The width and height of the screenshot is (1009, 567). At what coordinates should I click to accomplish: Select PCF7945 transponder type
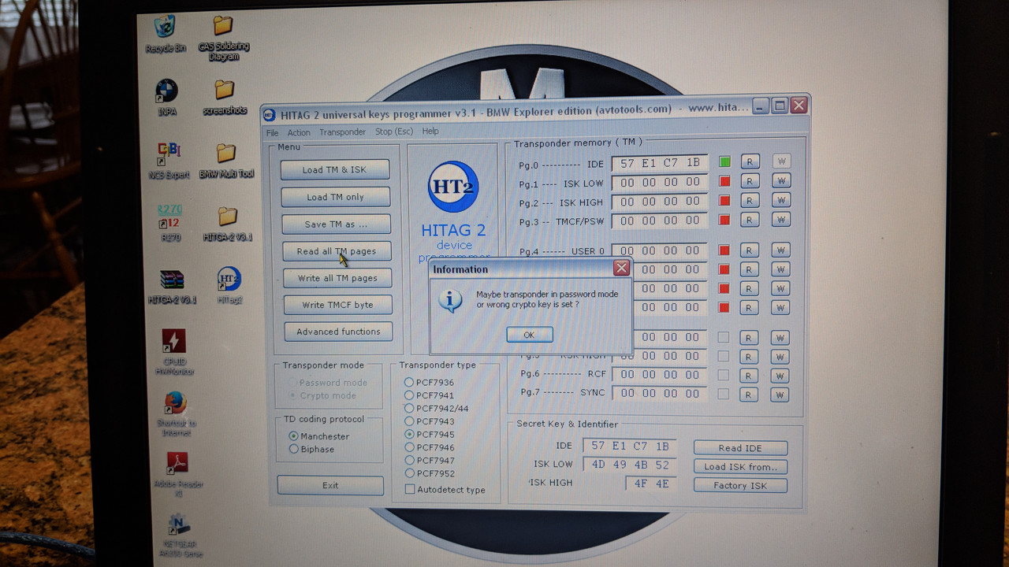[430, 435]
